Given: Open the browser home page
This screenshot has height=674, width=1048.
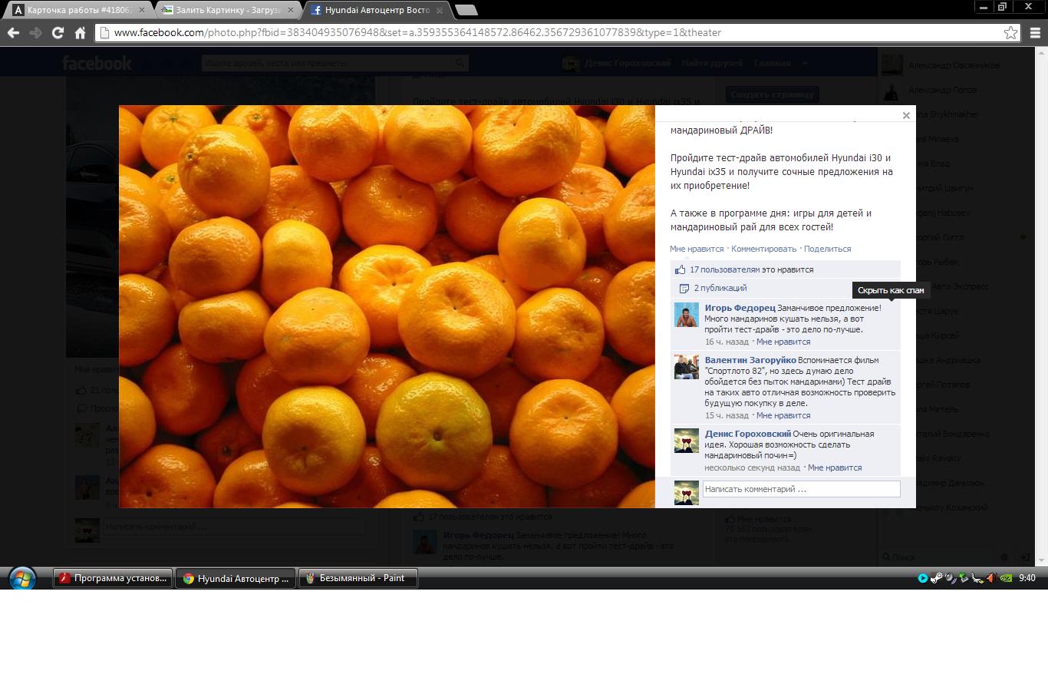Looking at the screenshot, I should 80,32.
